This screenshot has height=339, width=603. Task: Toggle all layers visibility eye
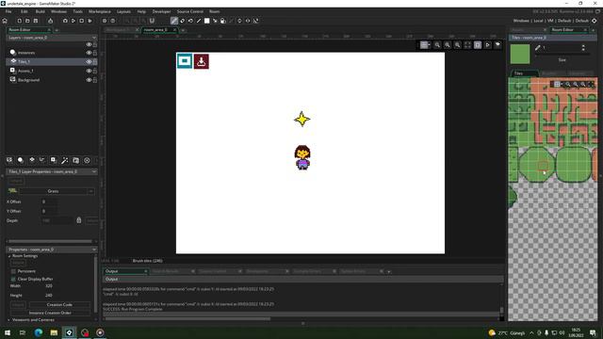pyautogui.click(x=89, y=44)
